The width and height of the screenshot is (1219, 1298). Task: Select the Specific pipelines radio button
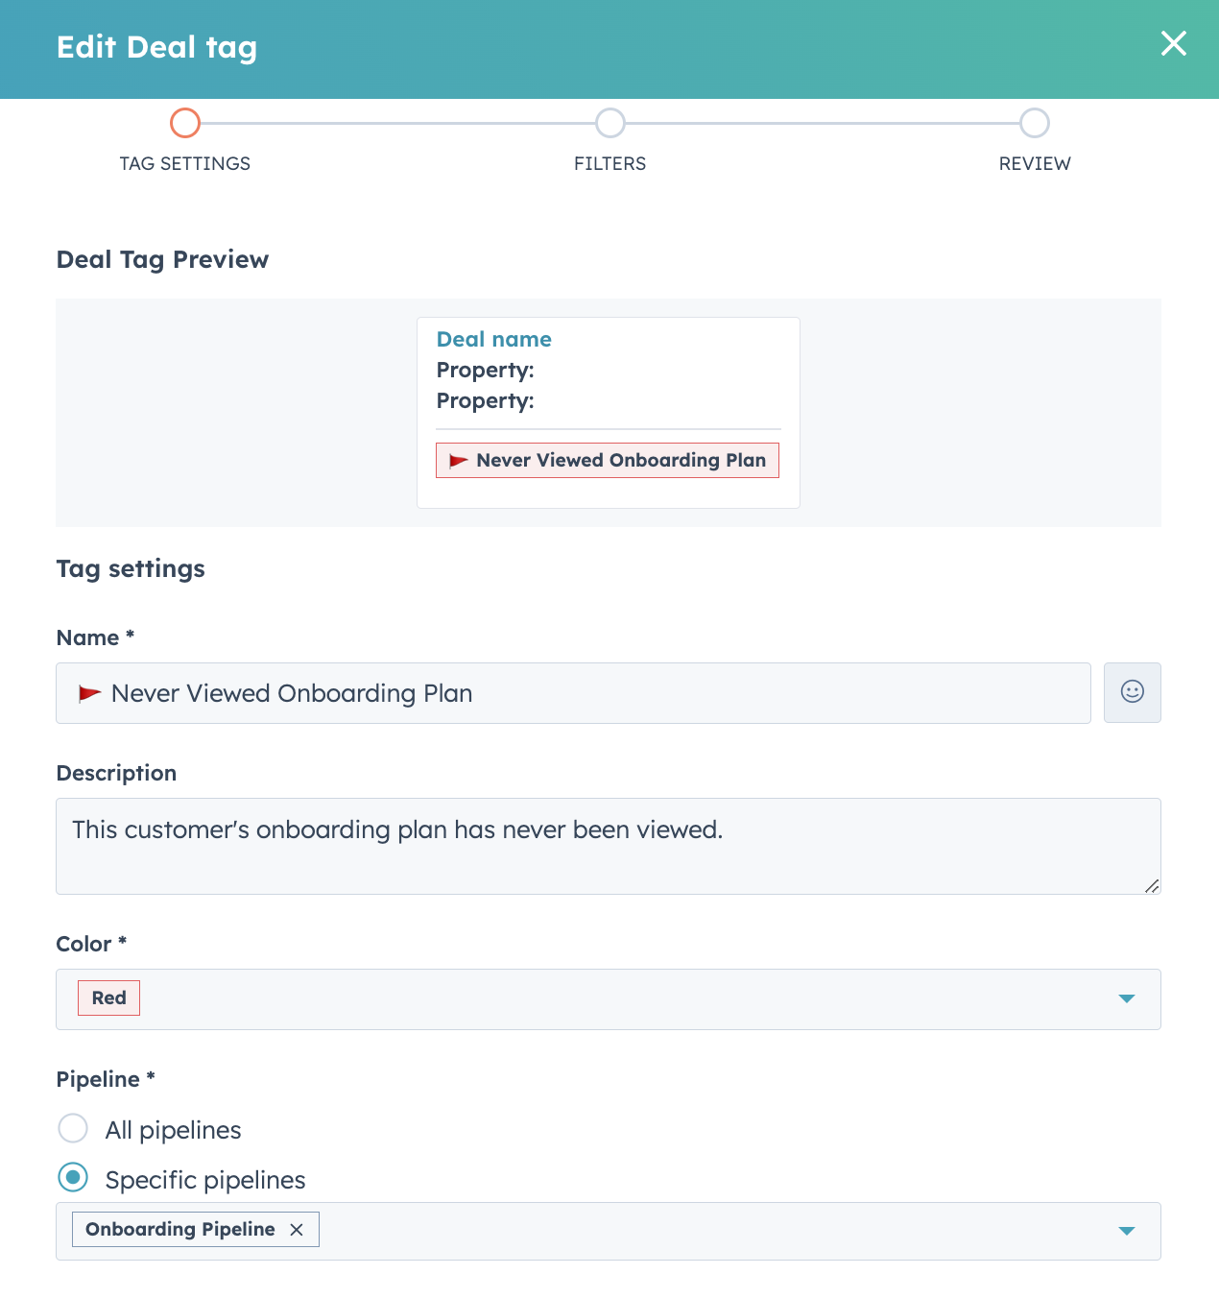[x=73, y=1177]
